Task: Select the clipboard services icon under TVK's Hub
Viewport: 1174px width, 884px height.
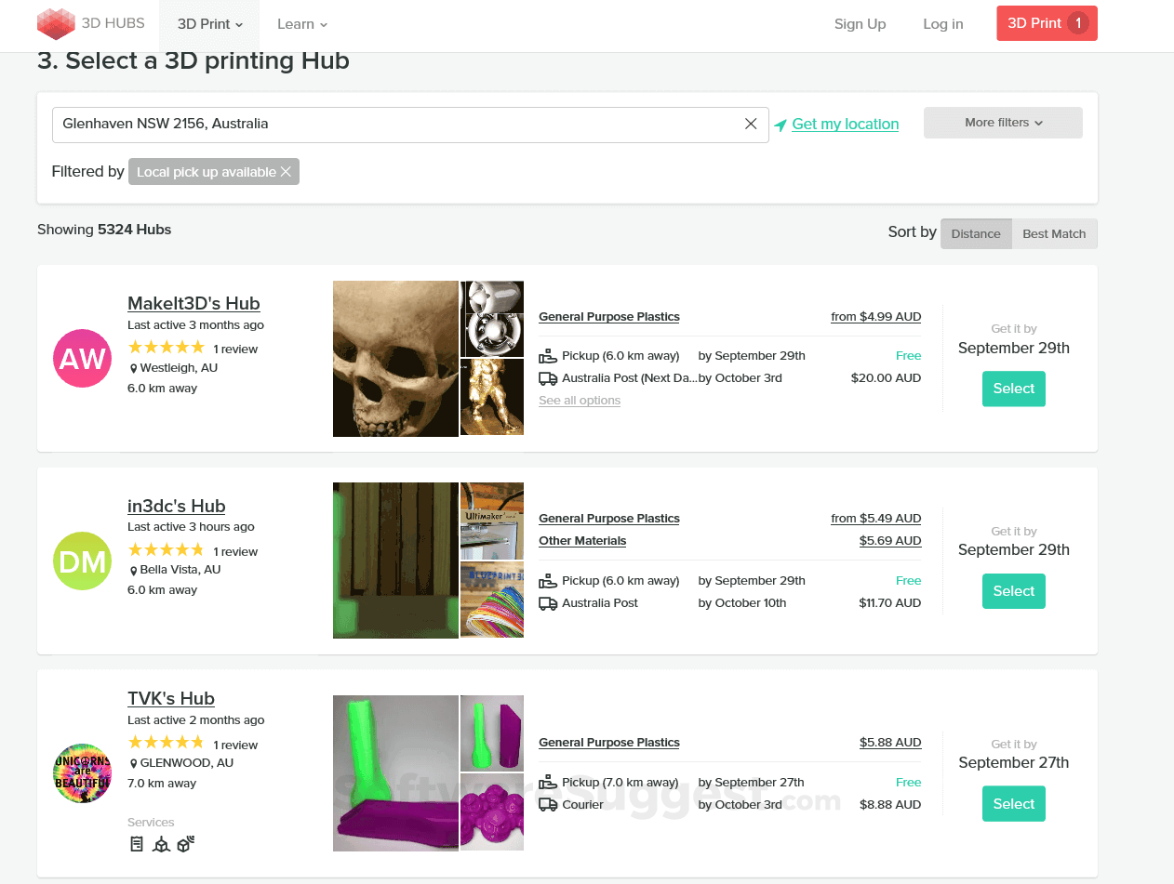Action: (137, 844)
